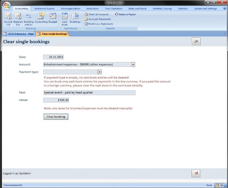The image size is (228, 188).
Task: Run Balance Repair from the ribbon
Action: [125, 14]
